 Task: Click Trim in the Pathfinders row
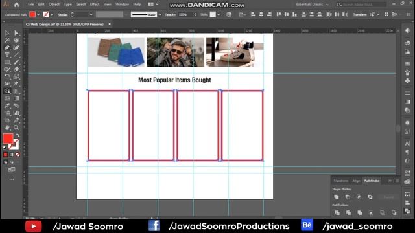coord(349,213)
